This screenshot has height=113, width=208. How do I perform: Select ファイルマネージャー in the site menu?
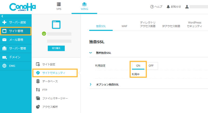55,98
